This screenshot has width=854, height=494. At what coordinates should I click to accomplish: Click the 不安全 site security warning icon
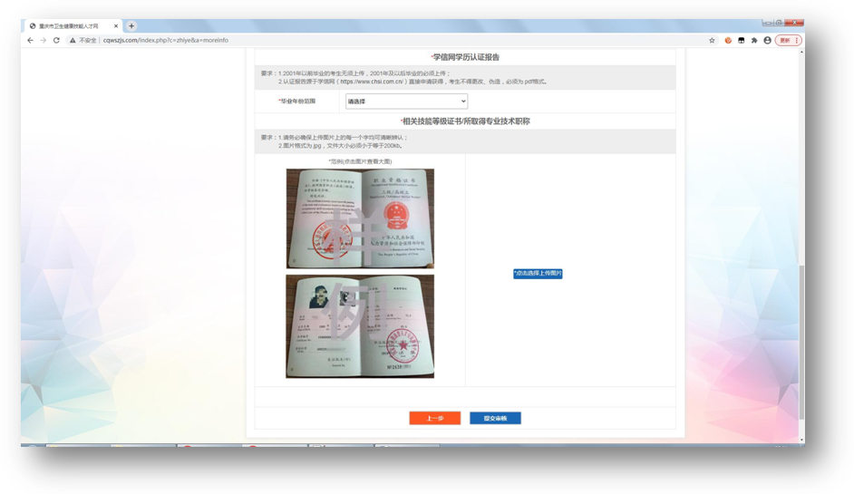(x=73, y=41)
